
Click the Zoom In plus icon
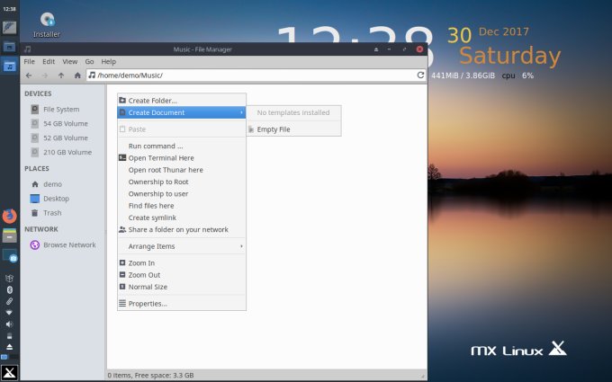pos(122,262)
